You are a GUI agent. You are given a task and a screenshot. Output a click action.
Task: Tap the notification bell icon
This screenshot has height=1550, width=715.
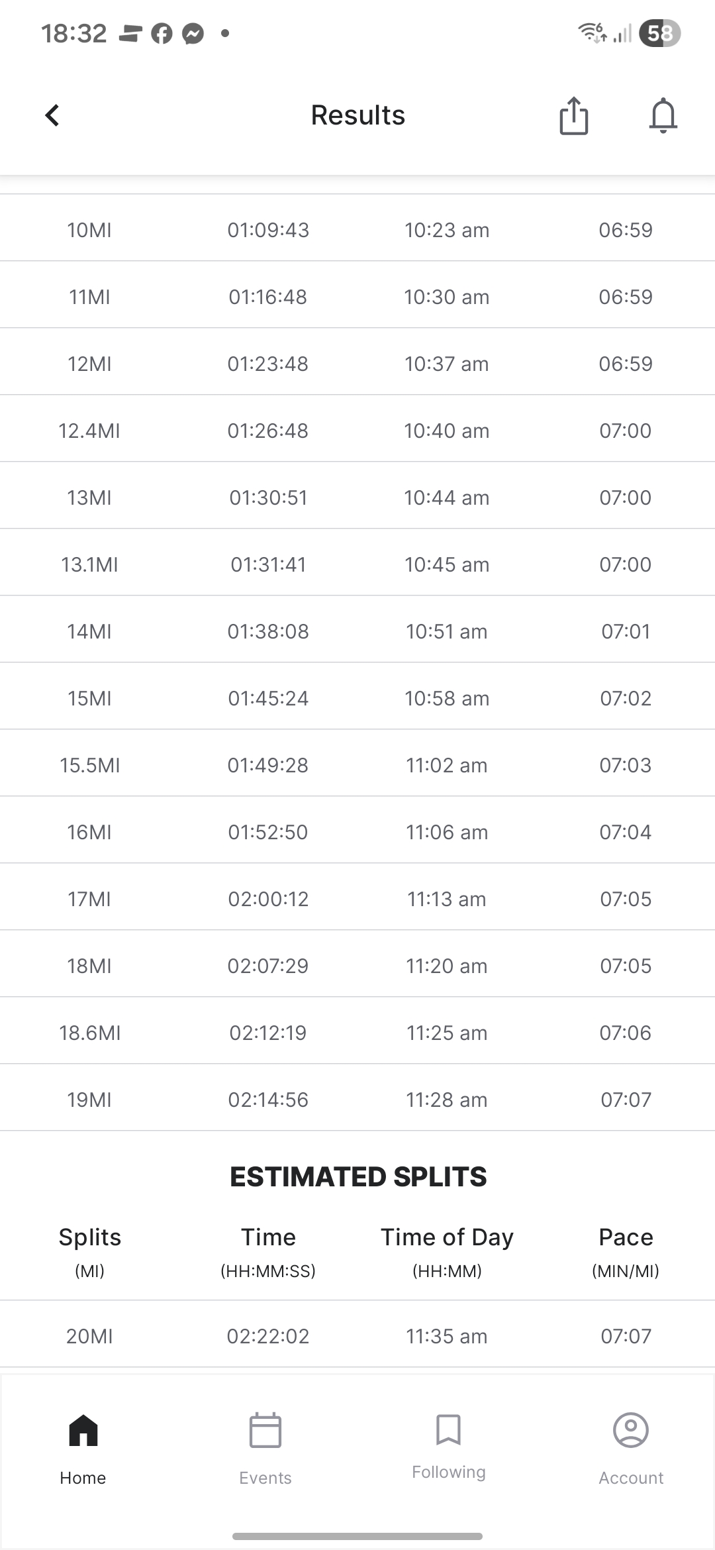[x=663, y=116]
